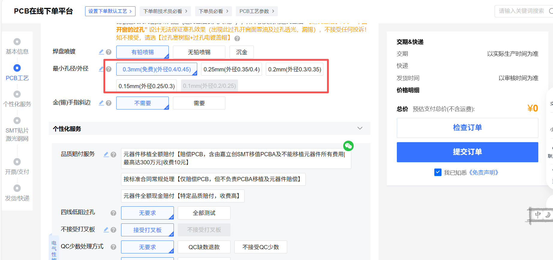
Task: Select 无要求 for QC少数处理方式
Action: tap(147, 247)
